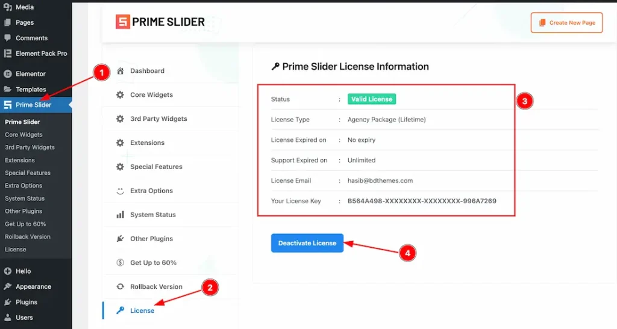Click the Get Up to 60% dollar icon
Image resolution: width=617 pixels, height=329 pixels.
coord(120,263)
